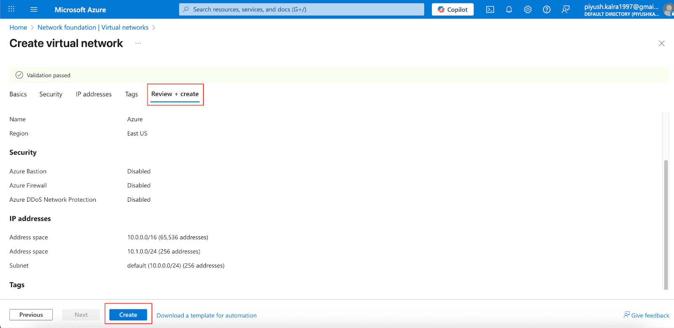Open portal settings gear
Viewport: 674px width, 328px height.
pos(528,9)
